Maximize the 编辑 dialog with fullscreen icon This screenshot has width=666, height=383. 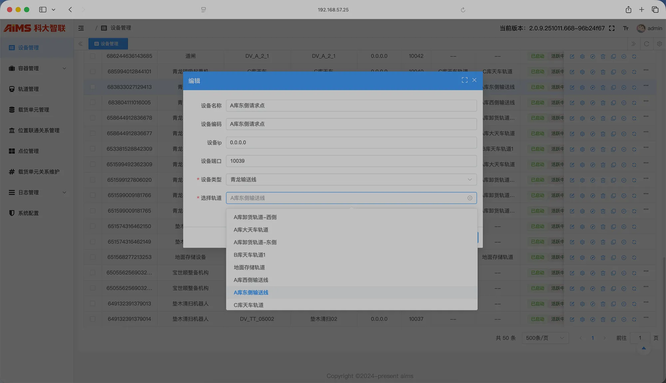coord(465,80)
